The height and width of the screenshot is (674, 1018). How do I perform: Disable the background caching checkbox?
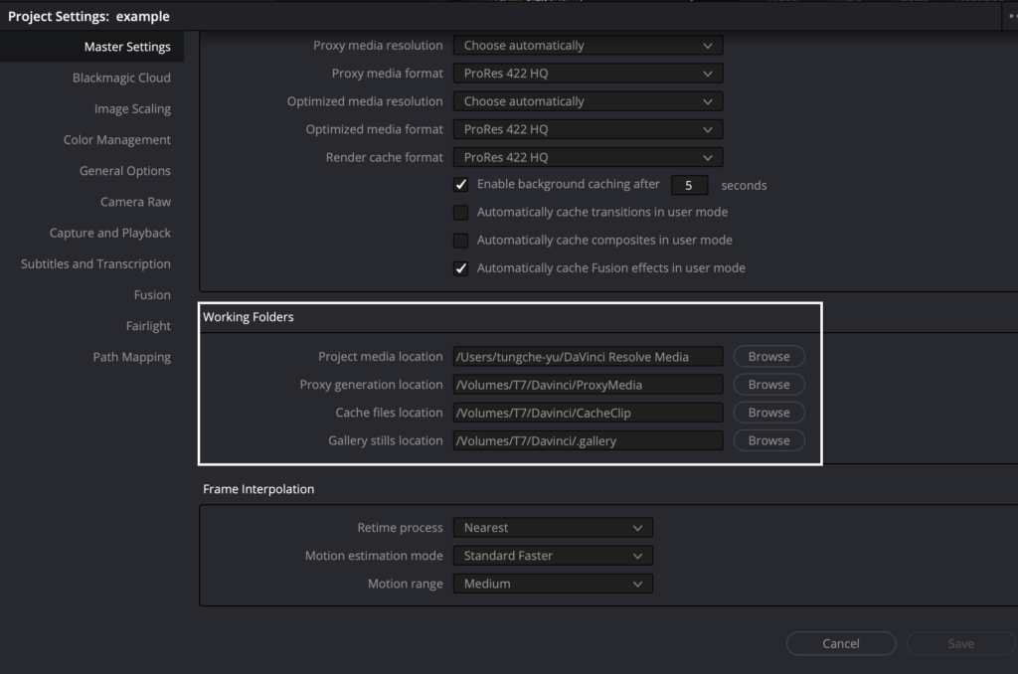click(461, 185)
